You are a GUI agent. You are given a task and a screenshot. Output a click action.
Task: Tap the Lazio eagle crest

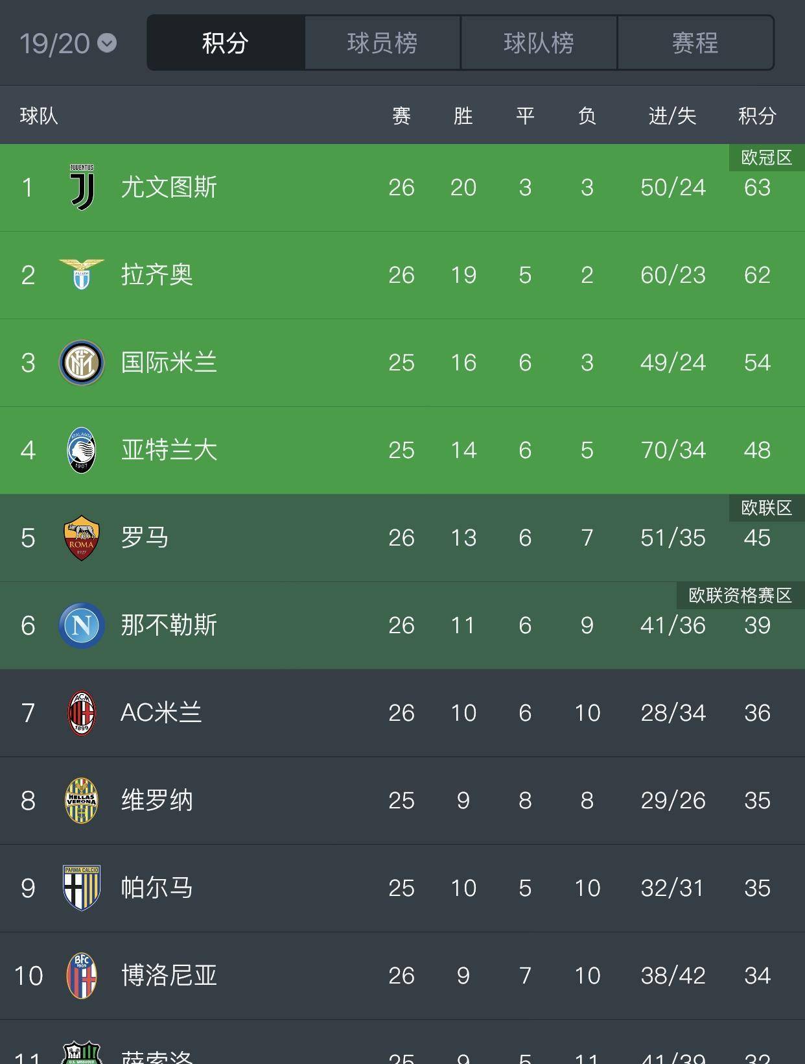(82, 274)
